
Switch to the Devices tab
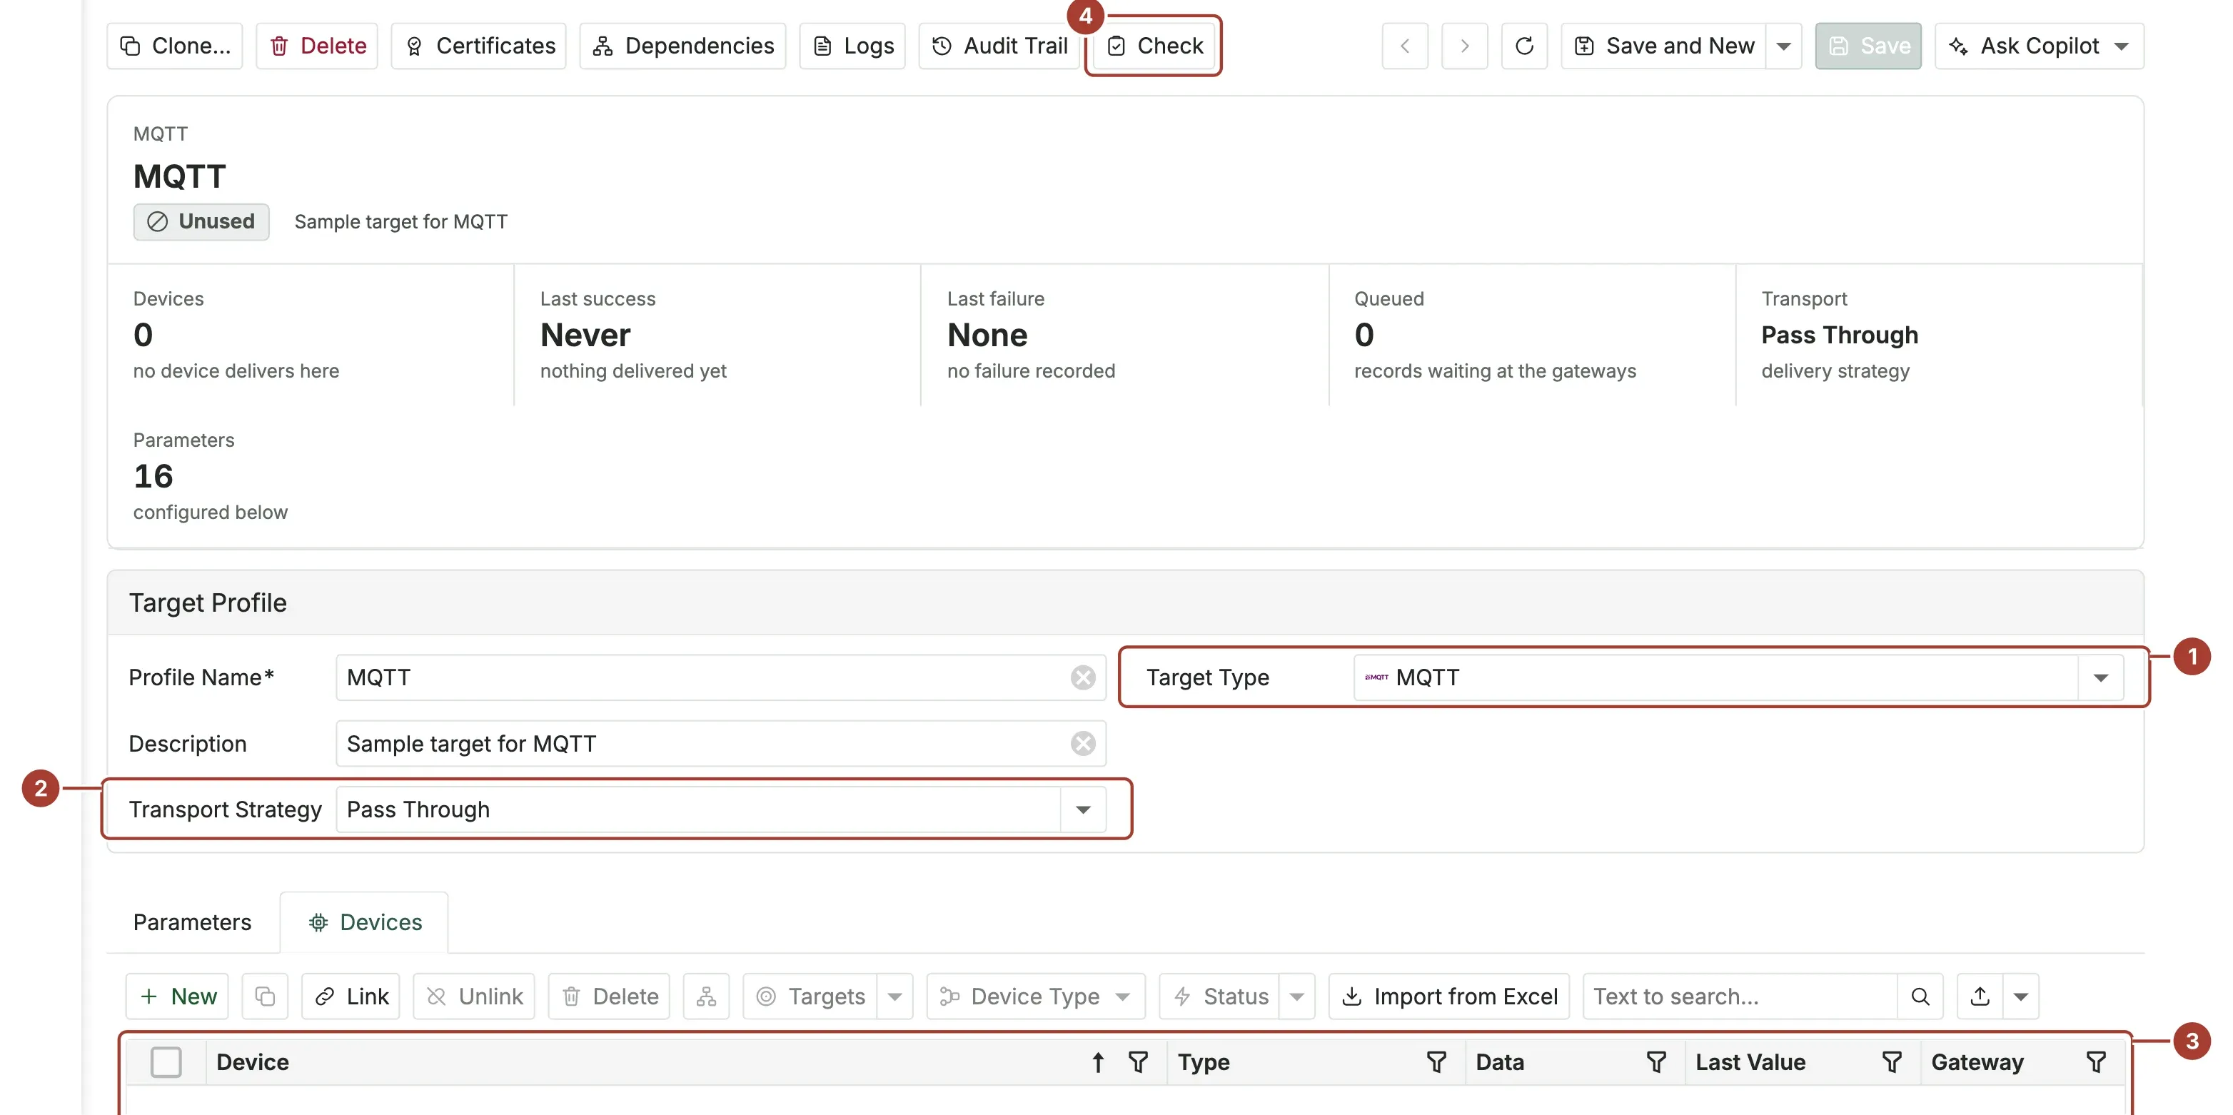365,922
